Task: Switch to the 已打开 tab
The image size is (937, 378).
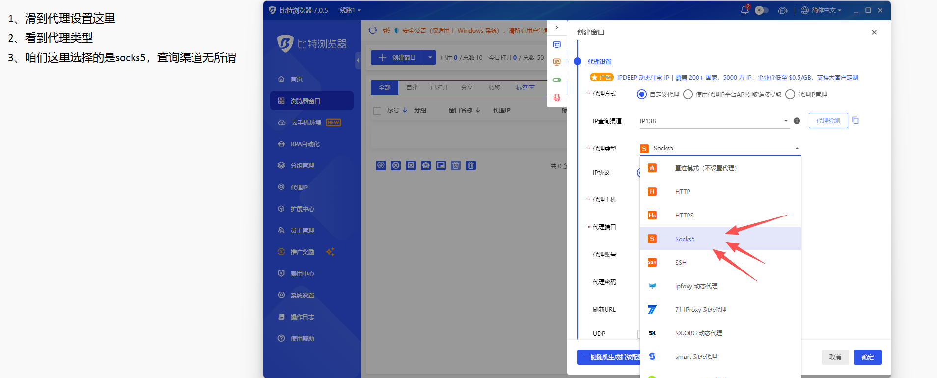Action: tap(440, 87)
